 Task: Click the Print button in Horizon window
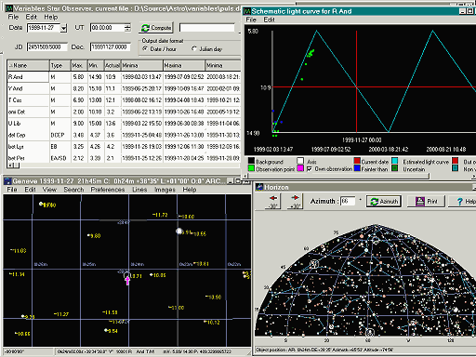point(426,202)
